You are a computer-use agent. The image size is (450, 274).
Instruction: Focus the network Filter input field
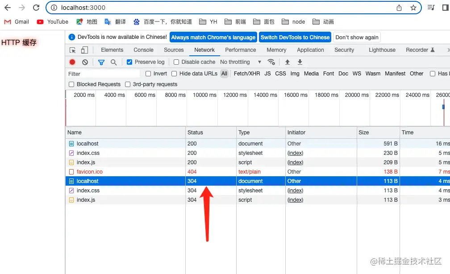point(103,74)
